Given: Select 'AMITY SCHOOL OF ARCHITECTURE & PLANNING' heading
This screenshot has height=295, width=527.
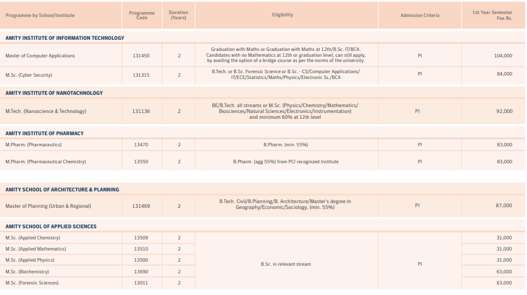Looking at the screenshot, I should click(62, 190).
